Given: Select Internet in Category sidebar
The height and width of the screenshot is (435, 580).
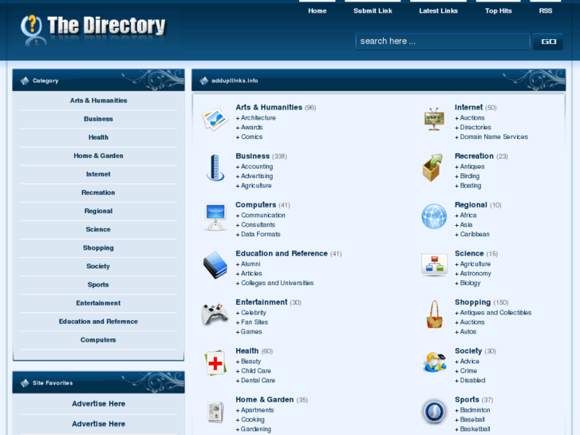Looking at the screenshot, I should click(98, 174).
